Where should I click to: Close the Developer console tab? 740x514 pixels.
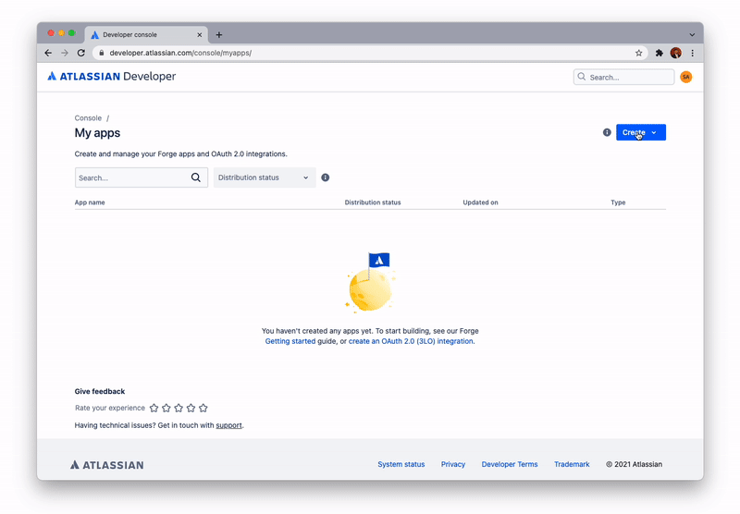(199, 35)
